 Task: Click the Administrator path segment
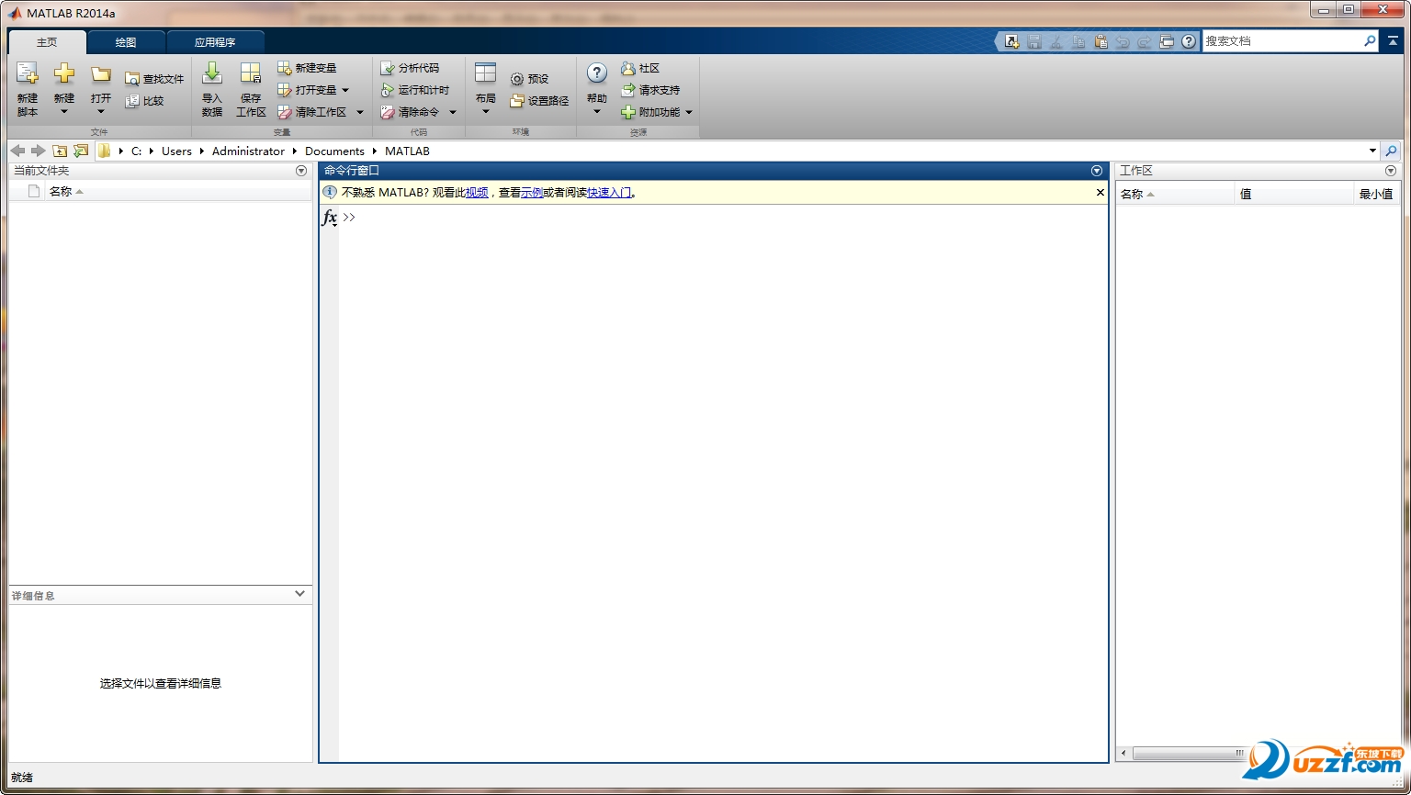(x=248, y=151)
